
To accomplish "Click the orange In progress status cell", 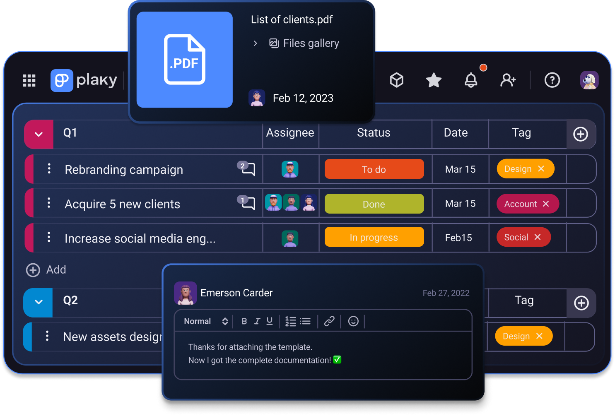I will click(374, 237).
